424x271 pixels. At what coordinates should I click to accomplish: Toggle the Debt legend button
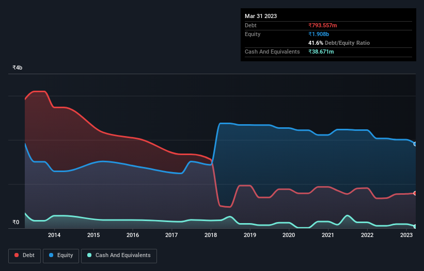point(25,256)
